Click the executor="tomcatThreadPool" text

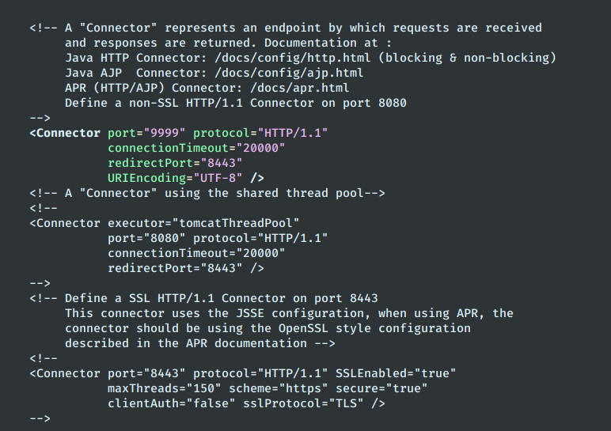[x=203, y=224]
